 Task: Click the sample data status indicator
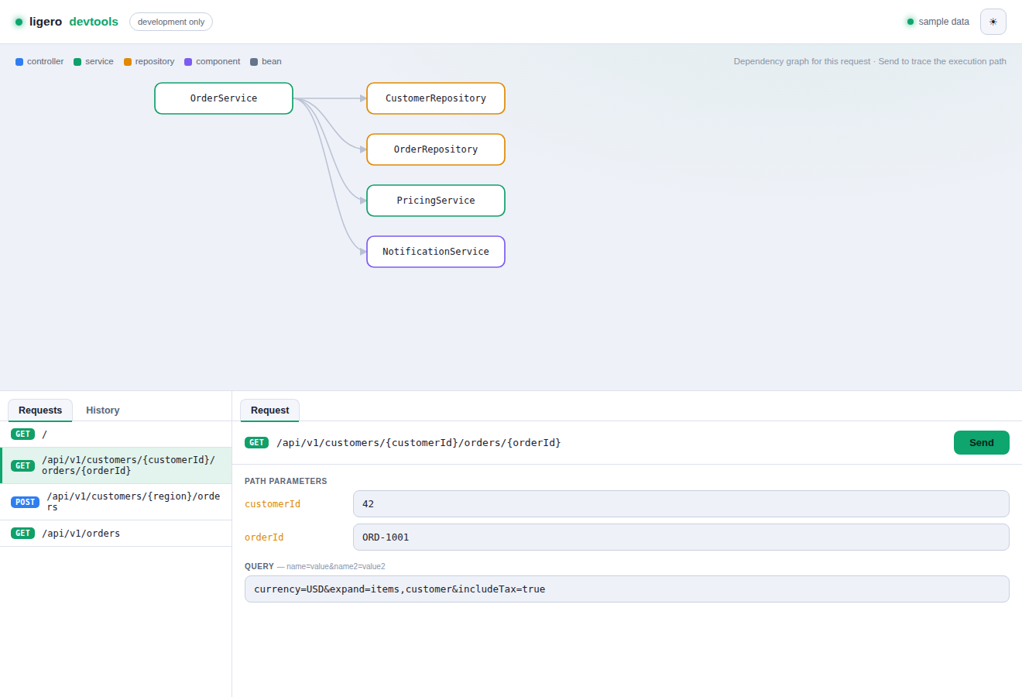pos(938,22)
